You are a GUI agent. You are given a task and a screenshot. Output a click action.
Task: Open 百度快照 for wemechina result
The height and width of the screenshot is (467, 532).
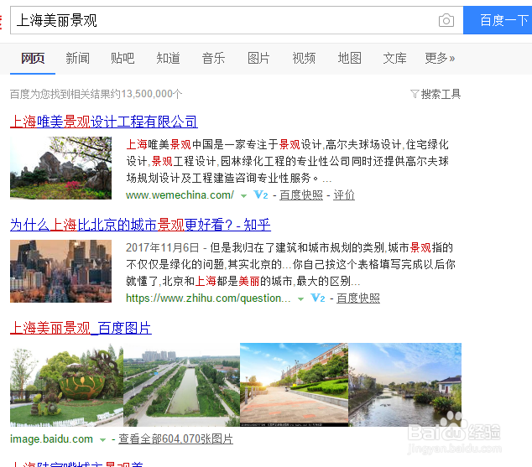[301, 195]
